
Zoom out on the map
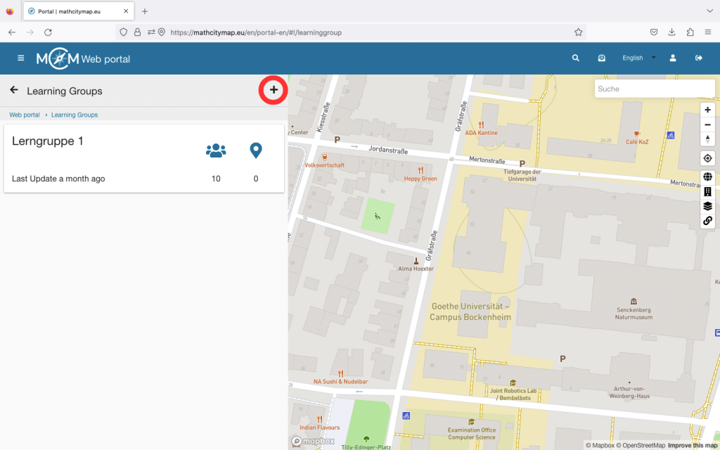[x=707, y=124]
